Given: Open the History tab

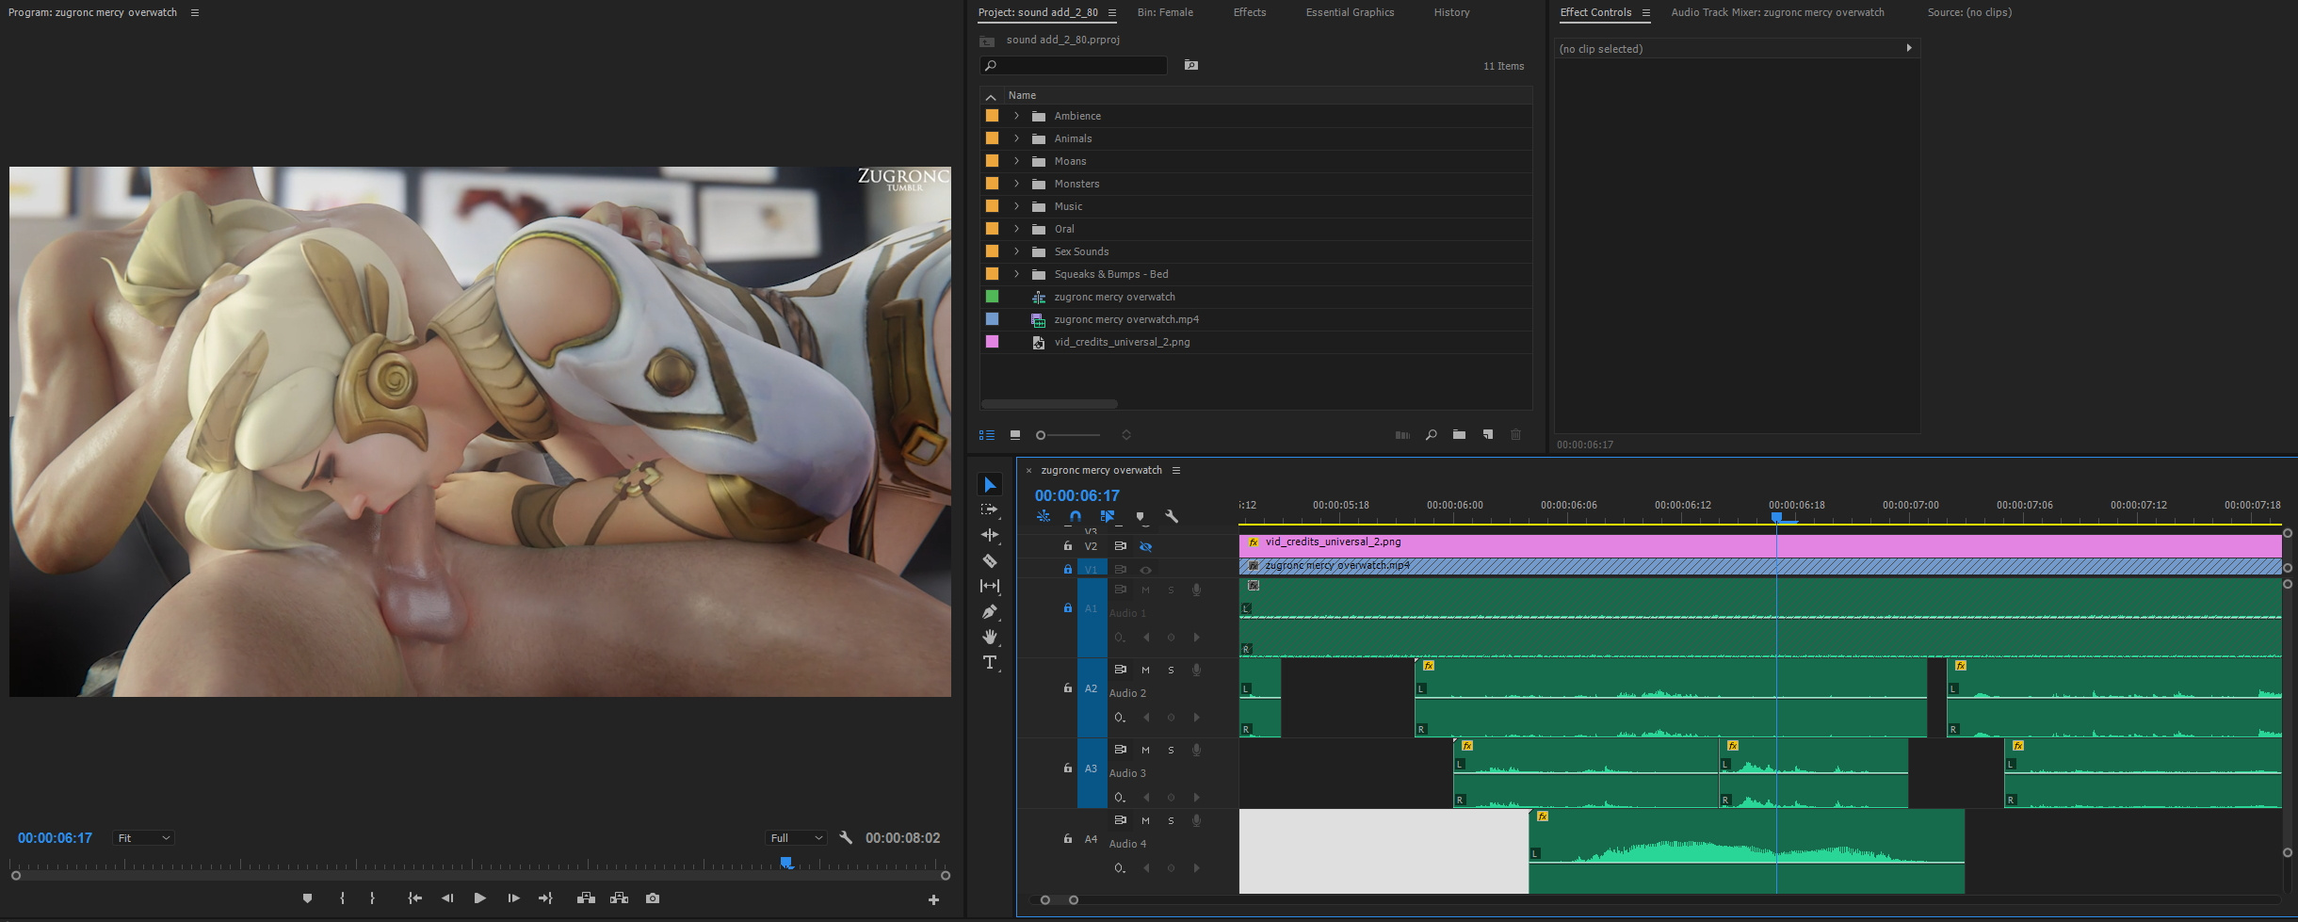Looking at the screenshot, I should 1451,12.
